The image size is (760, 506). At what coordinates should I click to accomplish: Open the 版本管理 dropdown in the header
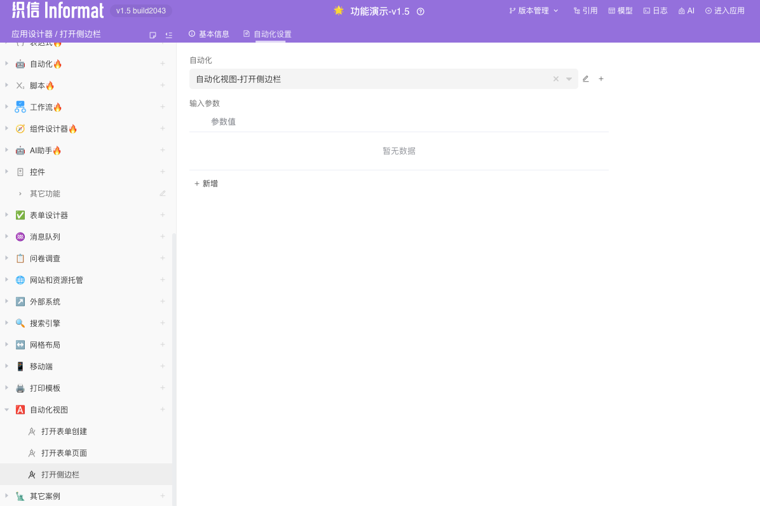[534, 11]
